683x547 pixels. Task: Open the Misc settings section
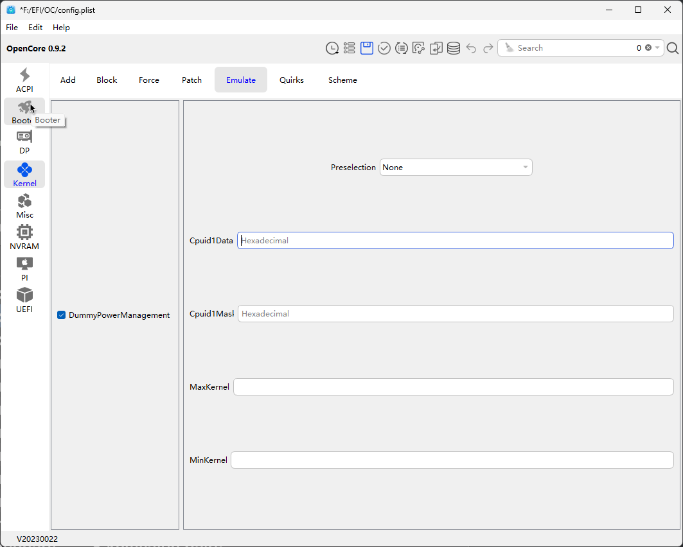(x=24, y=206)
